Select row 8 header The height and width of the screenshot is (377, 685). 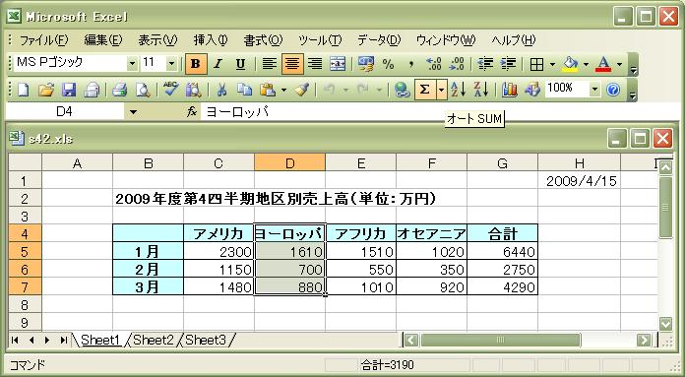click(25, 303)
